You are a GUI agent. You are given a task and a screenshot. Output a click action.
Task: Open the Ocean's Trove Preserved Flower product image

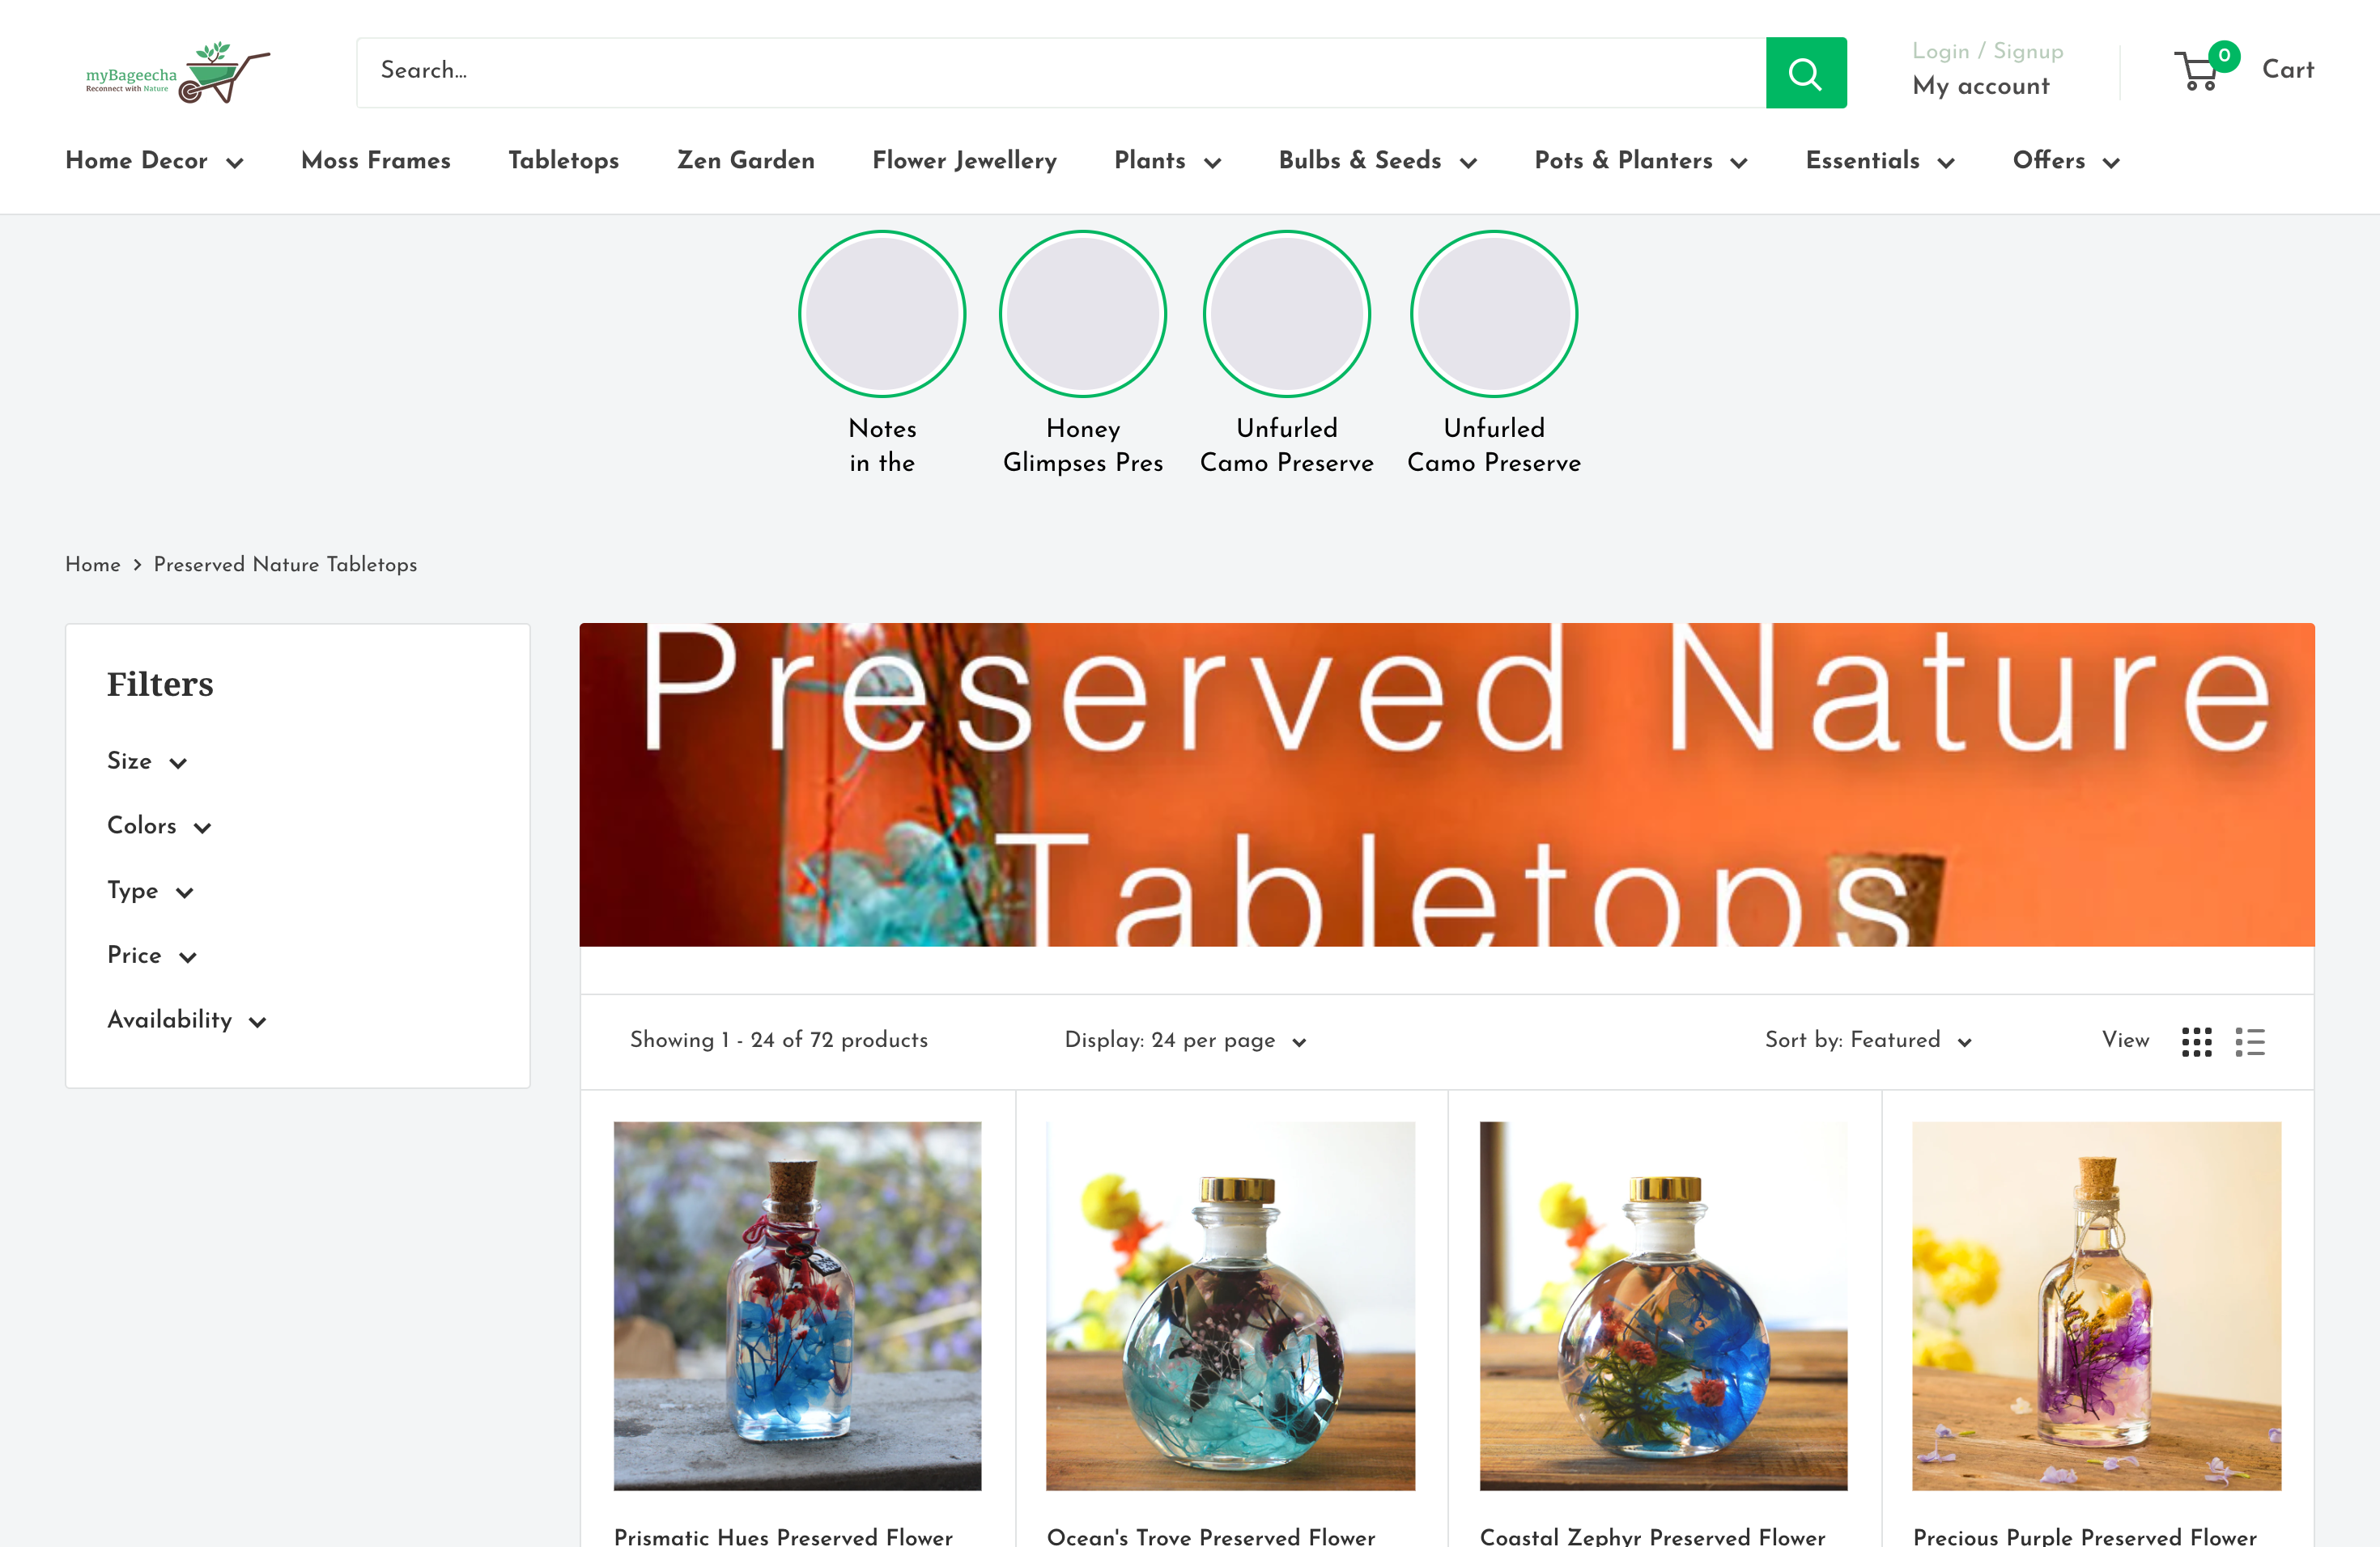[x=1230, y=1304]
